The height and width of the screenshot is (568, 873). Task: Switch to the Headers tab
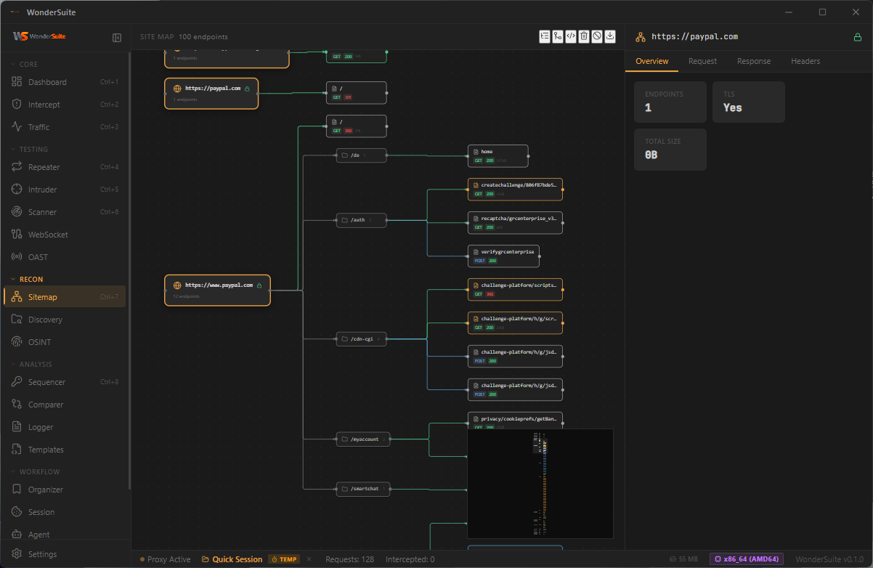pyautogui.click(x=805, y=61)
